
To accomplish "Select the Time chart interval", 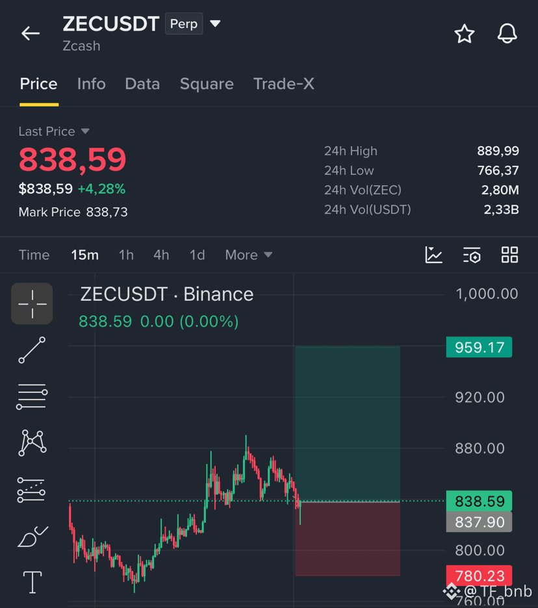I will click(34, 255).
